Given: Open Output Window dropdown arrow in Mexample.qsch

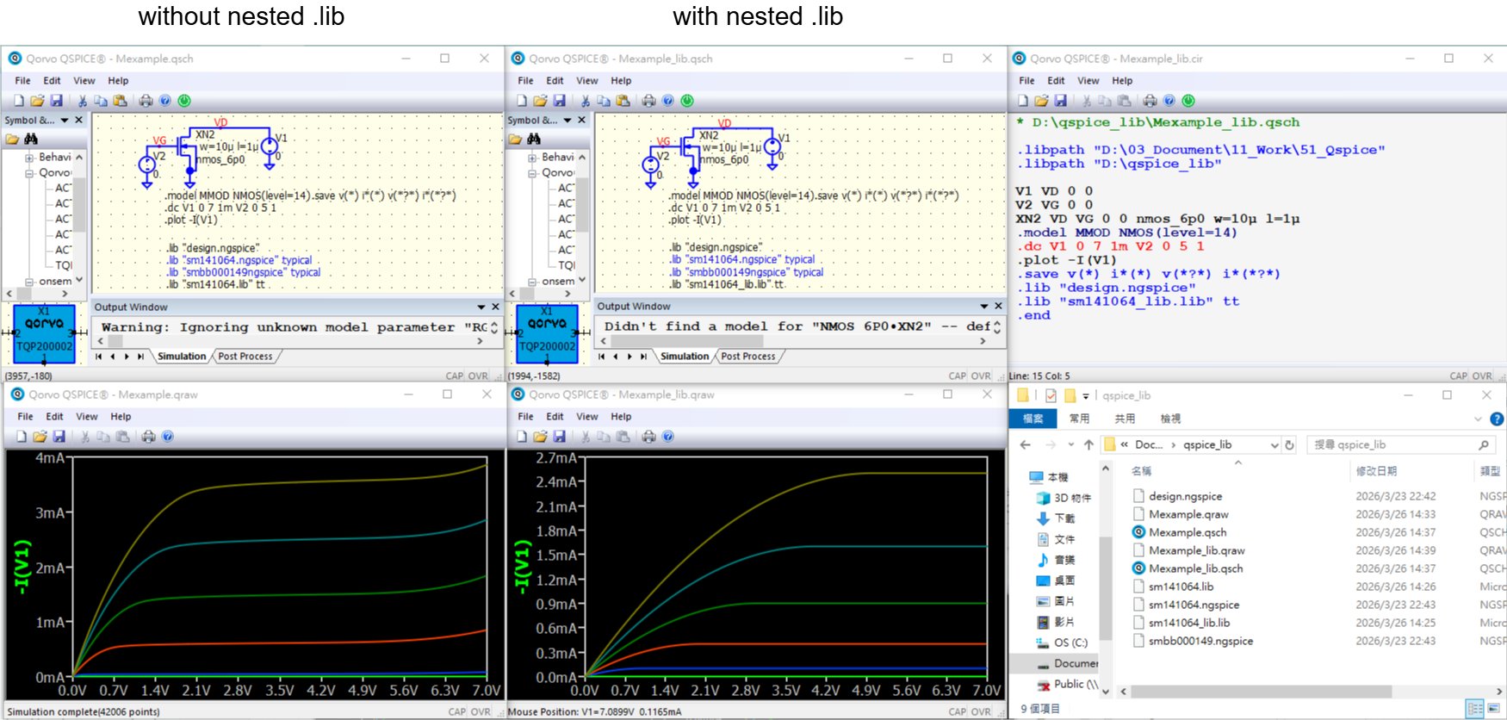Looking at the screenshot, I should pyautogui.click(x=481, y=307).
